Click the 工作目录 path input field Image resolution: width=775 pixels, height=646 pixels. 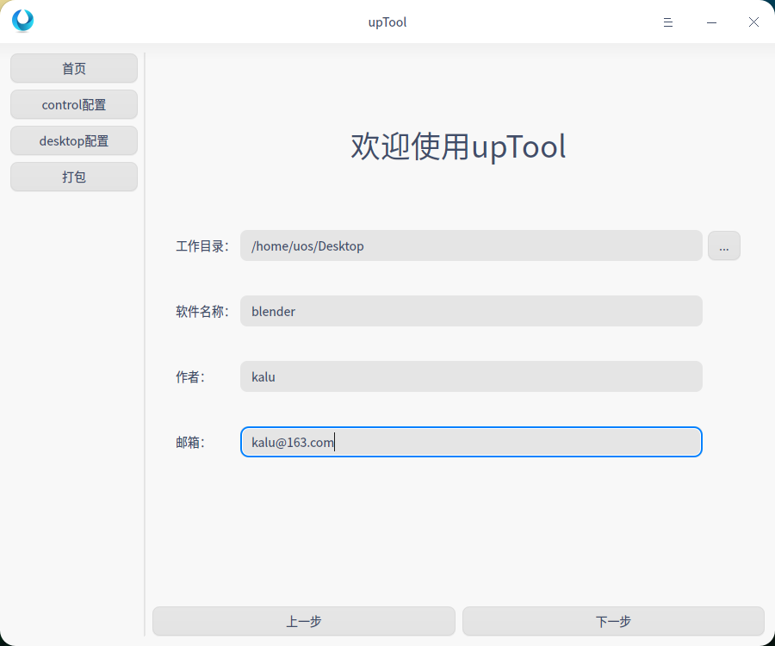pyautogui.click(x=471, y=245)
